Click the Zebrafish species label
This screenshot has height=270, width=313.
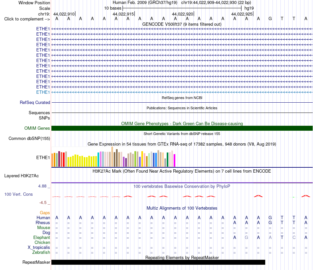pyautogui.click(x=41, y=253)
